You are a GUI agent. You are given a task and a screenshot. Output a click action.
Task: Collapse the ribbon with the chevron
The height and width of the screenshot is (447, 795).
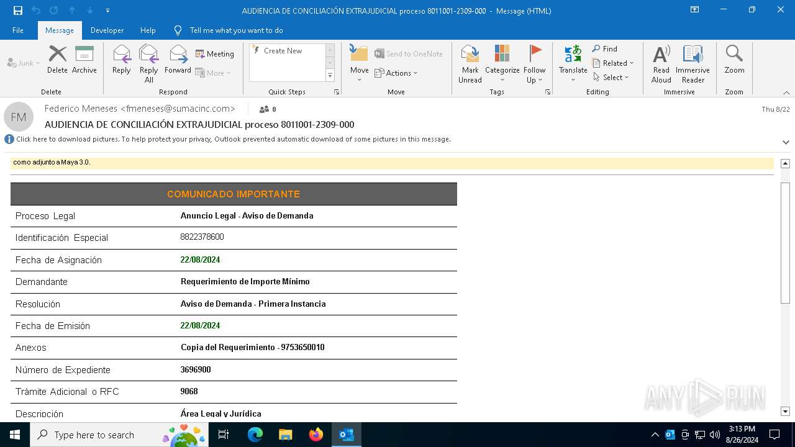tap(786, 93)
